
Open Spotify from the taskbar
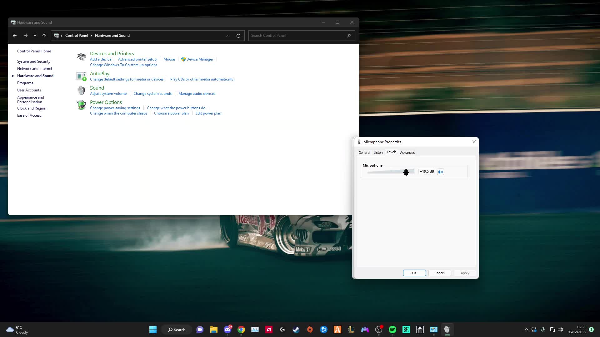tap(392, 330)
